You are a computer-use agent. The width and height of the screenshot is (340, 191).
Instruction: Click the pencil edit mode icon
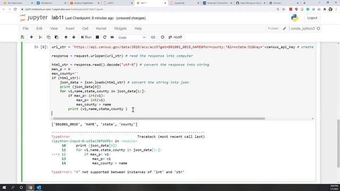[285, 28]
